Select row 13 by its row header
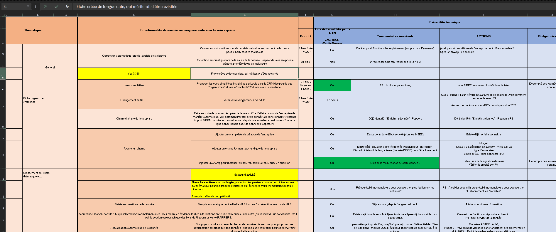Viewport: 556px width, 232px height. point(3,189)
